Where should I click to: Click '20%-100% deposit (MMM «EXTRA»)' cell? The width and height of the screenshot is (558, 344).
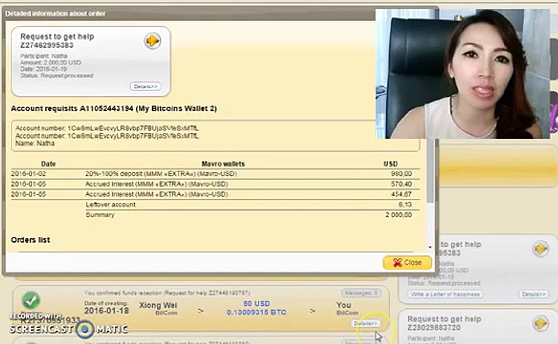pyautogui.click(x=161, y=173)
